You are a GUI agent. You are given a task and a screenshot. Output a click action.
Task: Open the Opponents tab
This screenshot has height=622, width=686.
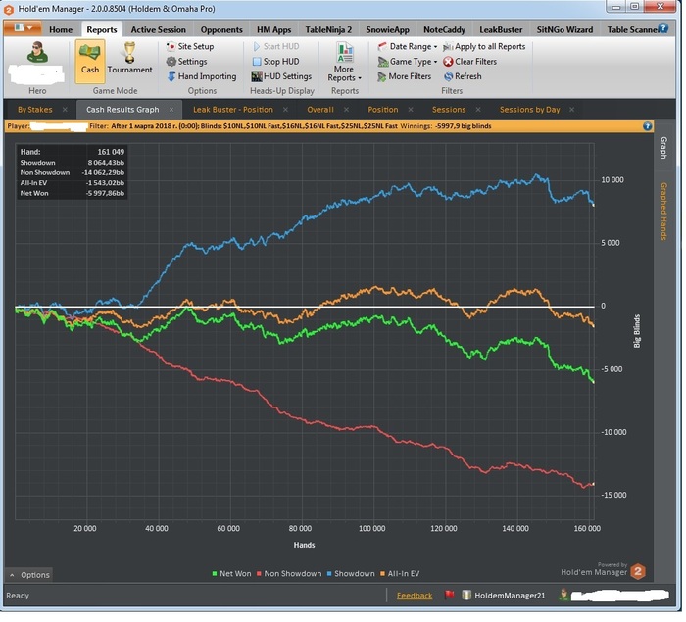pyautogui.click(x=221, y=29)
